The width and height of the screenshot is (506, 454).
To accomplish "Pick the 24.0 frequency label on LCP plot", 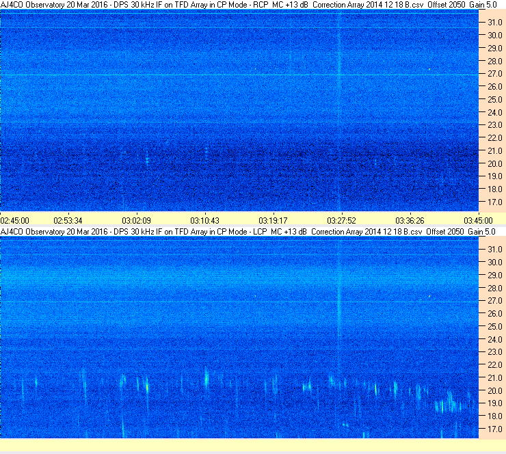I will 495,339.
